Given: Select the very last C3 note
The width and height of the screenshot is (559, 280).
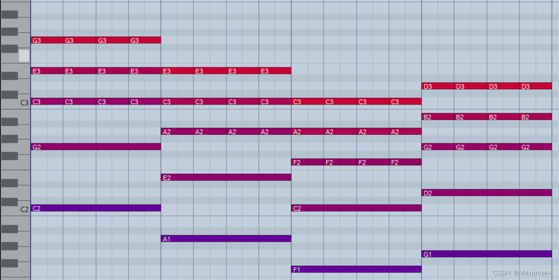Looking at the screenshot, I should point(405,101).
